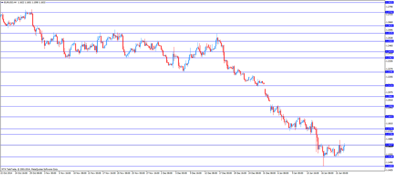The image size is (394, 175).
Task: Click the 22 Oct 2014 time axis label
Action: pos(6,173)
